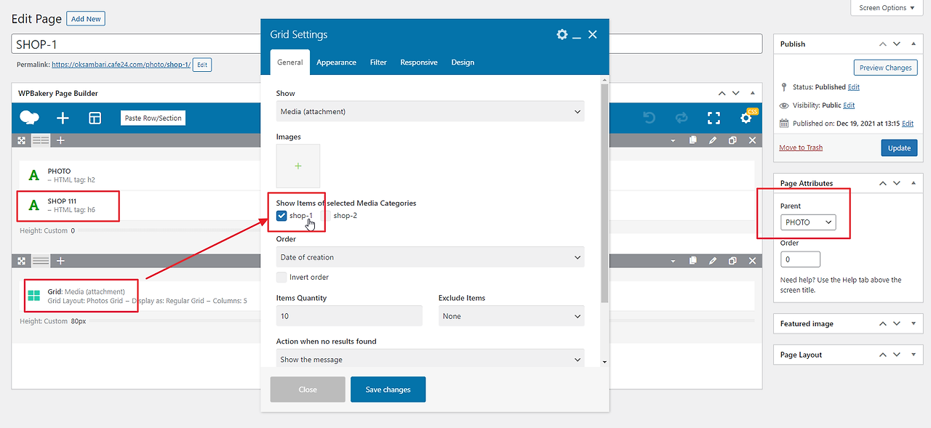The width and height of the screenshot is (931, 428).
Task: Expand the Featured image panel toggle
Action: pyautogui.click(x=914, y=323)
